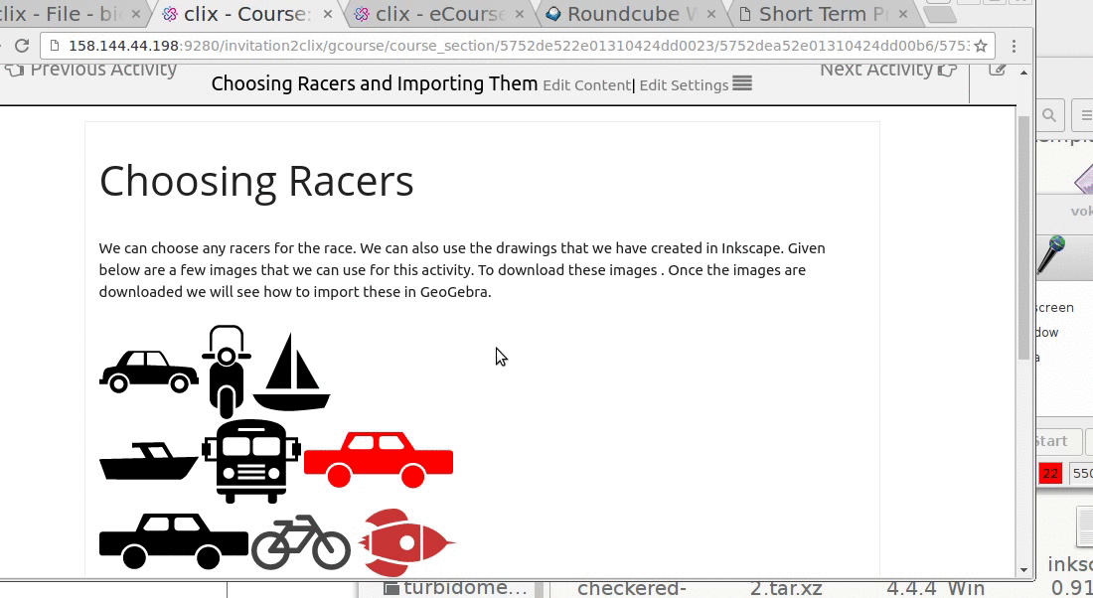The height and width of the screenshot is (598, 1093).
Task: Open Chrome three-dot menu
Action: coord(1014,46)
